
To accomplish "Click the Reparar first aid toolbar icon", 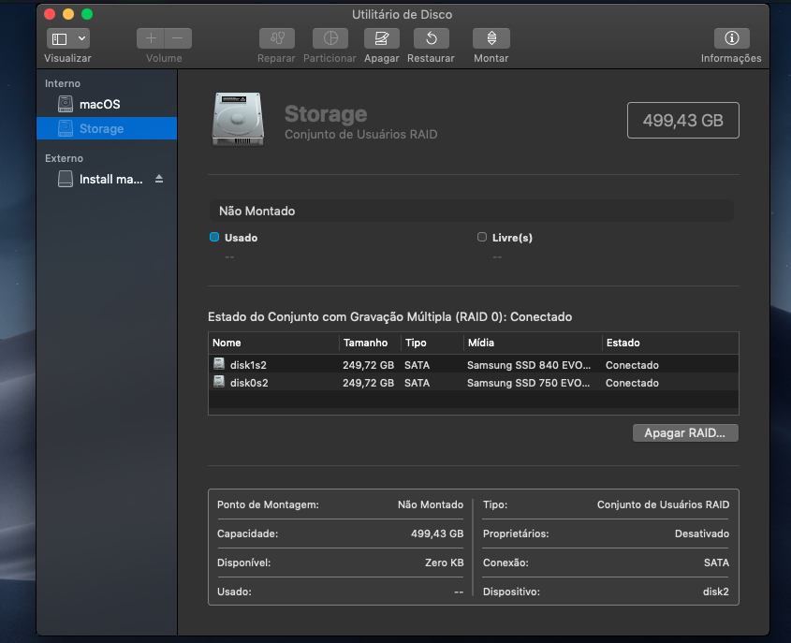I will coord(276,38).
